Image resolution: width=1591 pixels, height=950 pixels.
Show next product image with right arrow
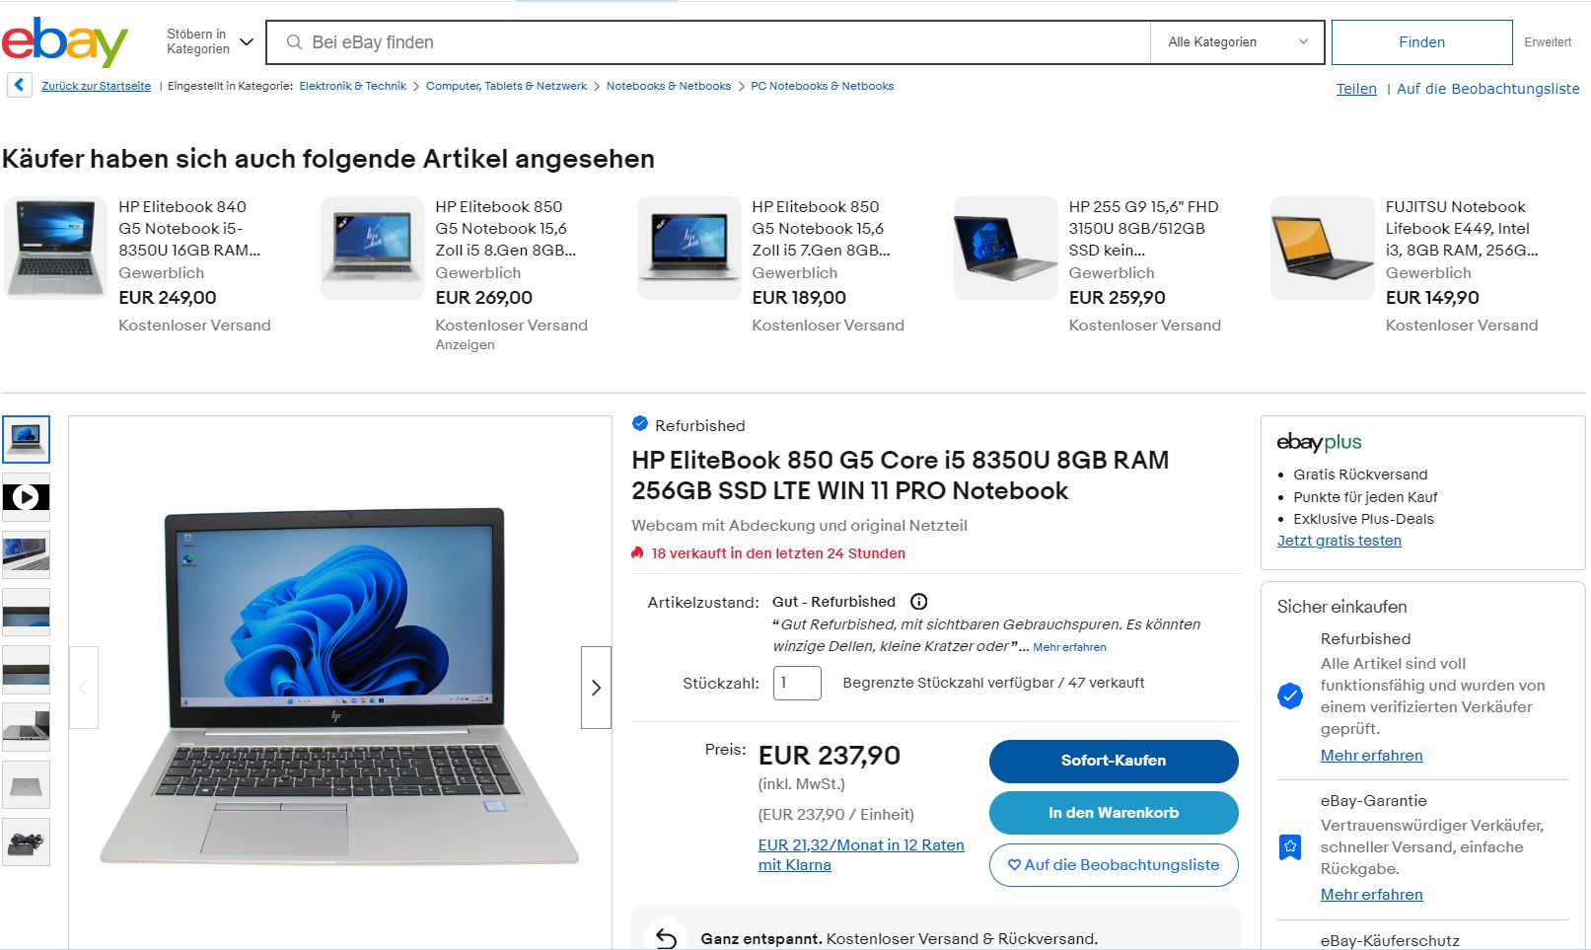click(596, 688)
